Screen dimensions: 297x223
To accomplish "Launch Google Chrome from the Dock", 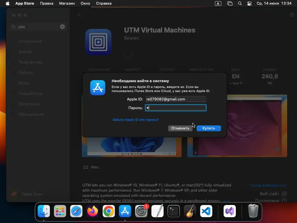I will click(109, 211).
